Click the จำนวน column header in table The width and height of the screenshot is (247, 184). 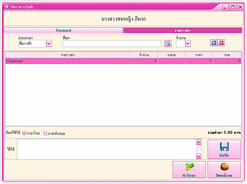(x=144, y=55)
